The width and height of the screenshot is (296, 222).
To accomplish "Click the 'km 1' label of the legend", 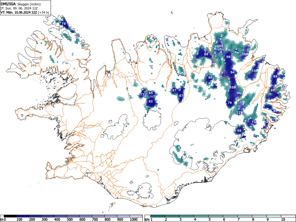I will point(149,220).
